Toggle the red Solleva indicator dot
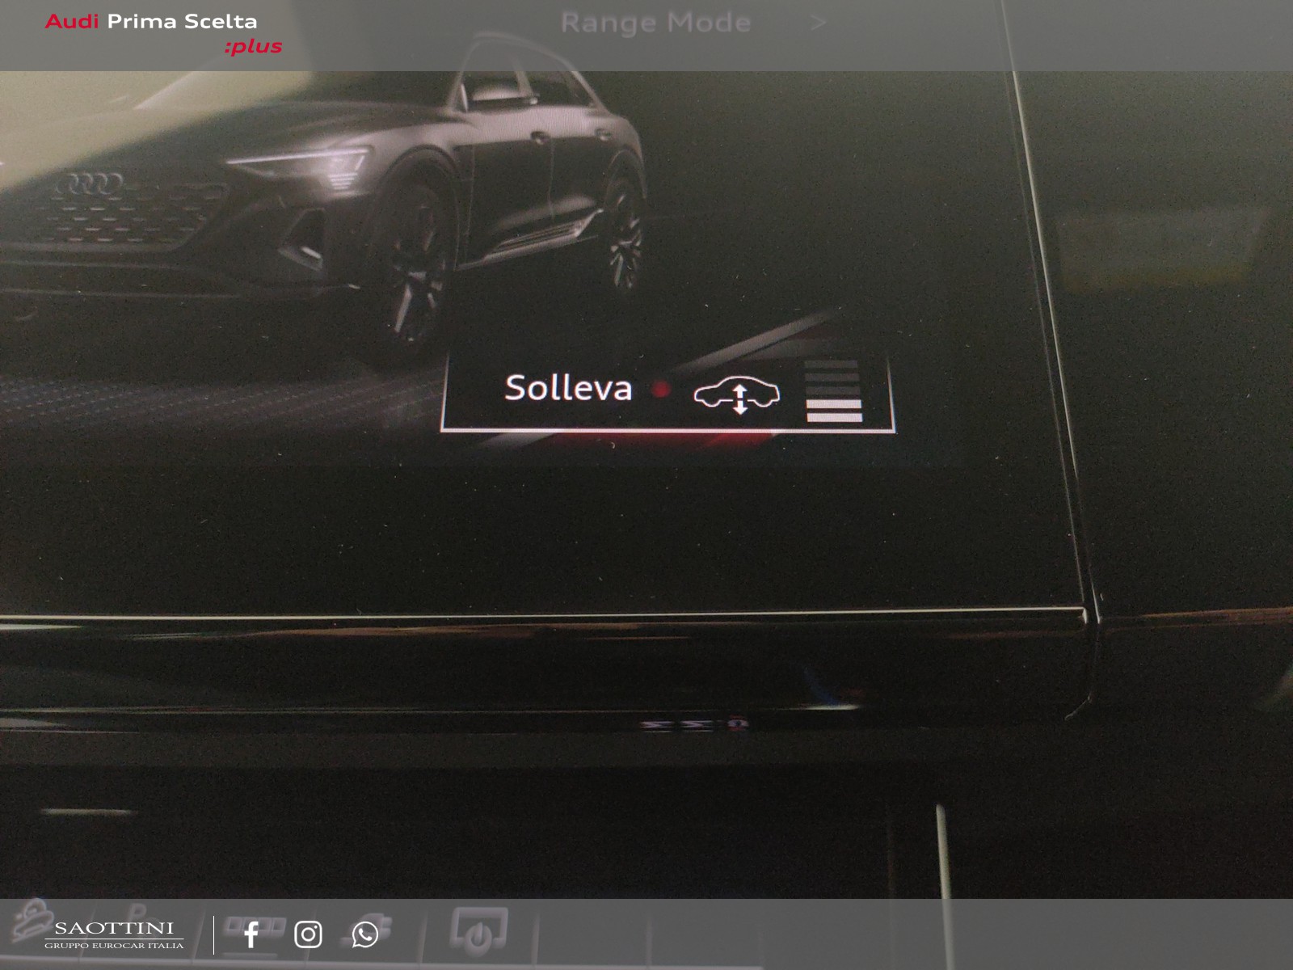Screen dimensions: 1293x970 (661, 390)
